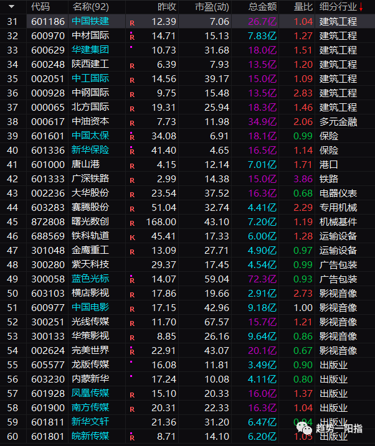
Task: Select stock name 中材国际
Action: click(x=90, y=35)
